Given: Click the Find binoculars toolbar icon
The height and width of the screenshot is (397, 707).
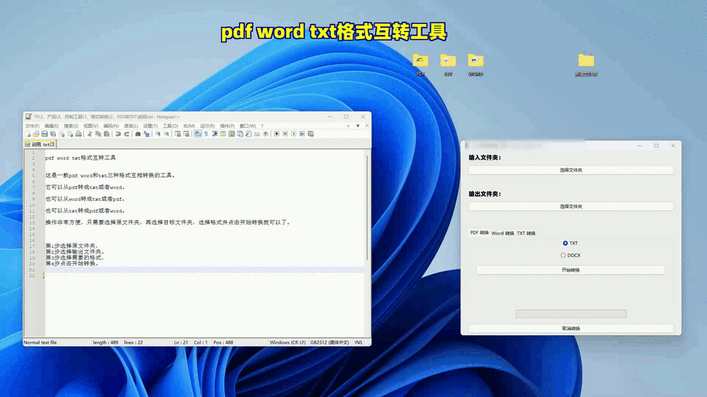Looking at the screenshot, I should click(x=138, y=134).
